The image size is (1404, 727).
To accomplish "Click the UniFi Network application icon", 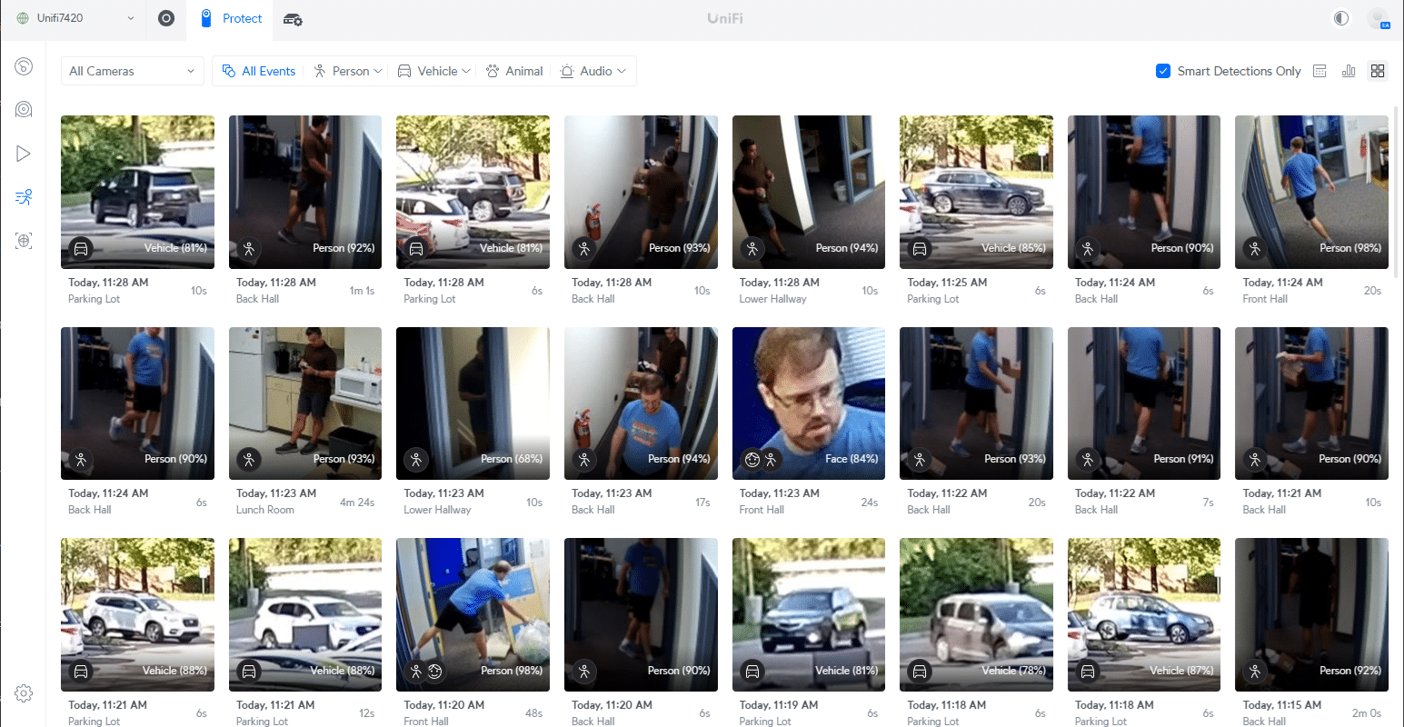I will [x=166, y=18].
